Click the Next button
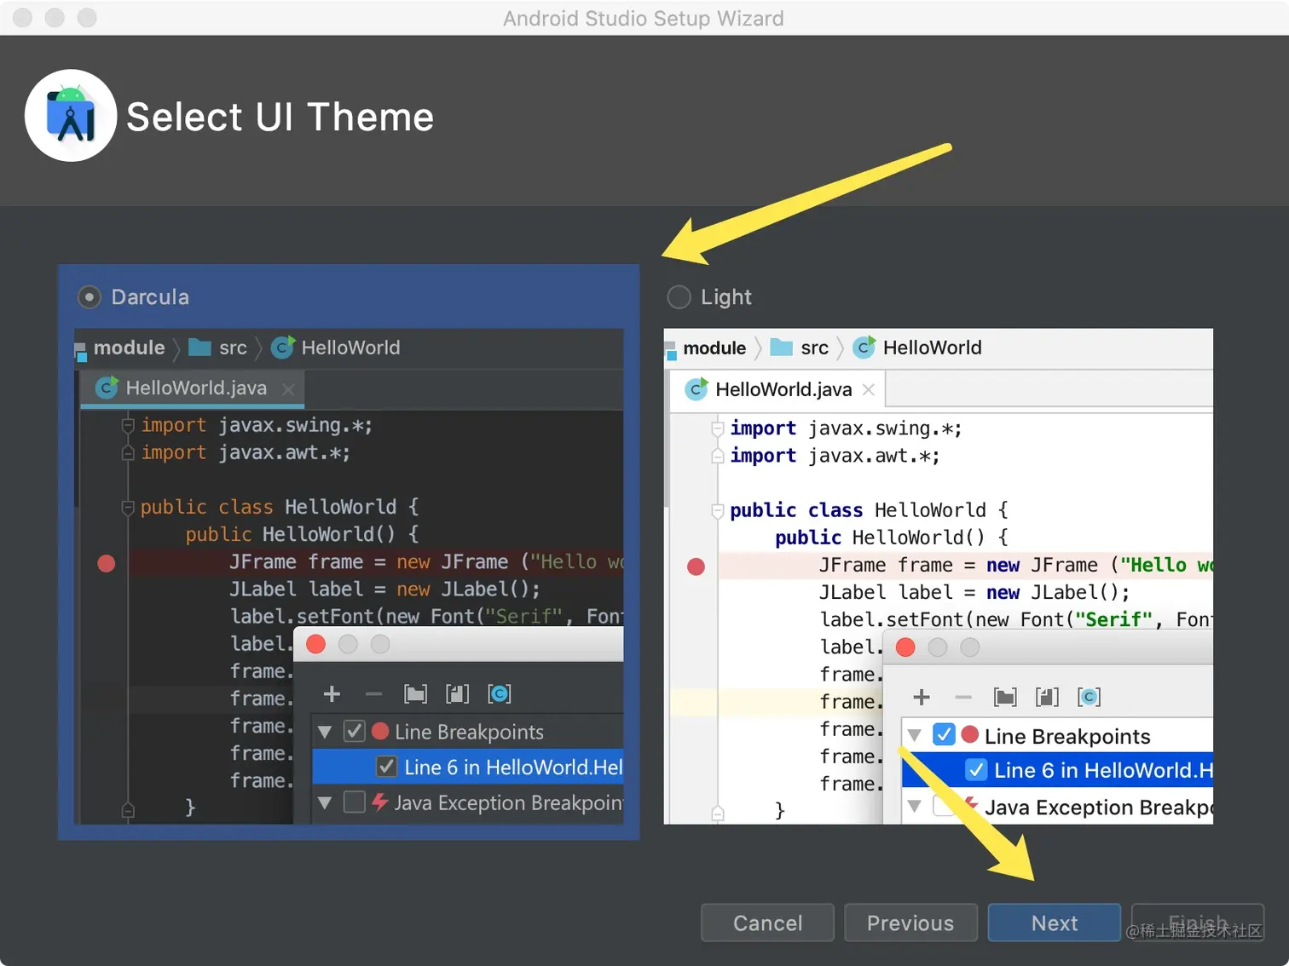This screenshot has width=1289, height=966. click(1054, 923)
